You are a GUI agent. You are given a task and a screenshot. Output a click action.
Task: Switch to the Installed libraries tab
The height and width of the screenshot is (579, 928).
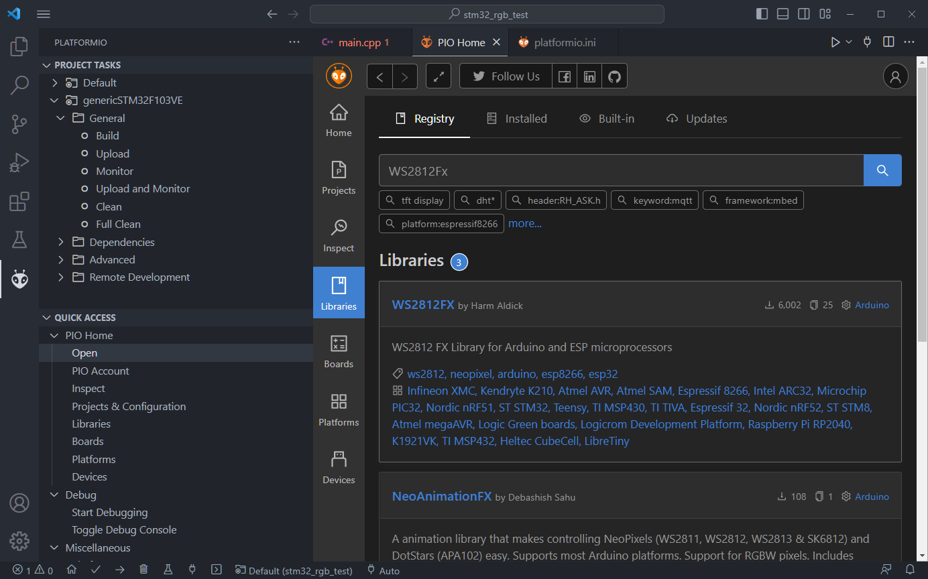click(x=516, y=119)
